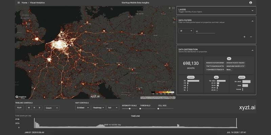The image size is (271, 135).
Task: Select the D timeline granularity
Action: [x=39, y=108]
